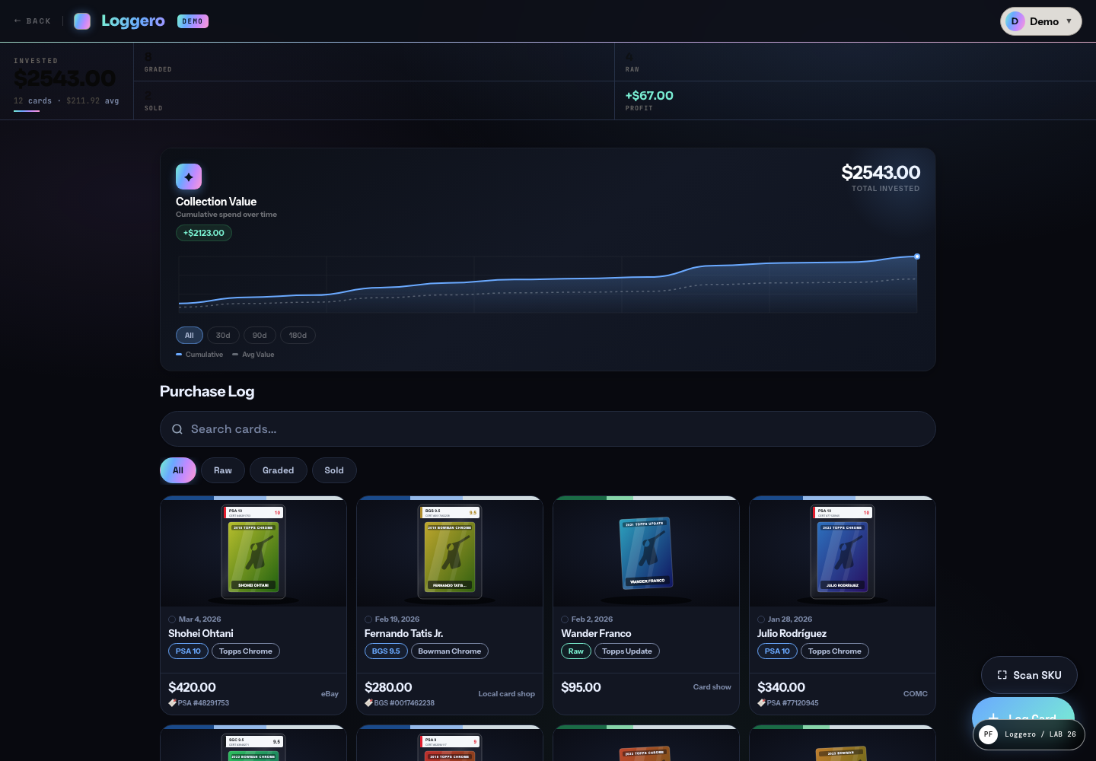Select the 30d chart range
The image size is (1096, 761).
[223, 335]
